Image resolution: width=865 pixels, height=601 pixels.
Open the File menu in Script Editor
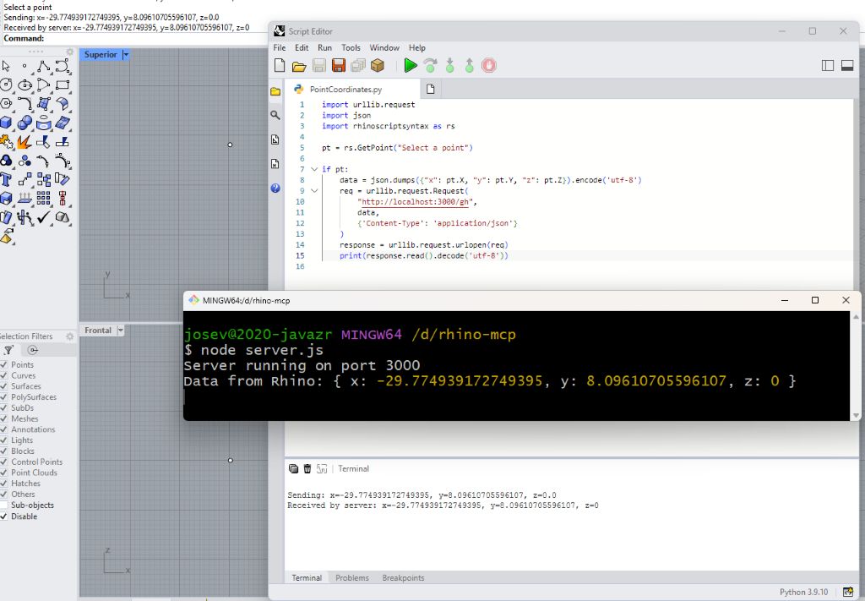pyautogui.click(x=280, y=48)
